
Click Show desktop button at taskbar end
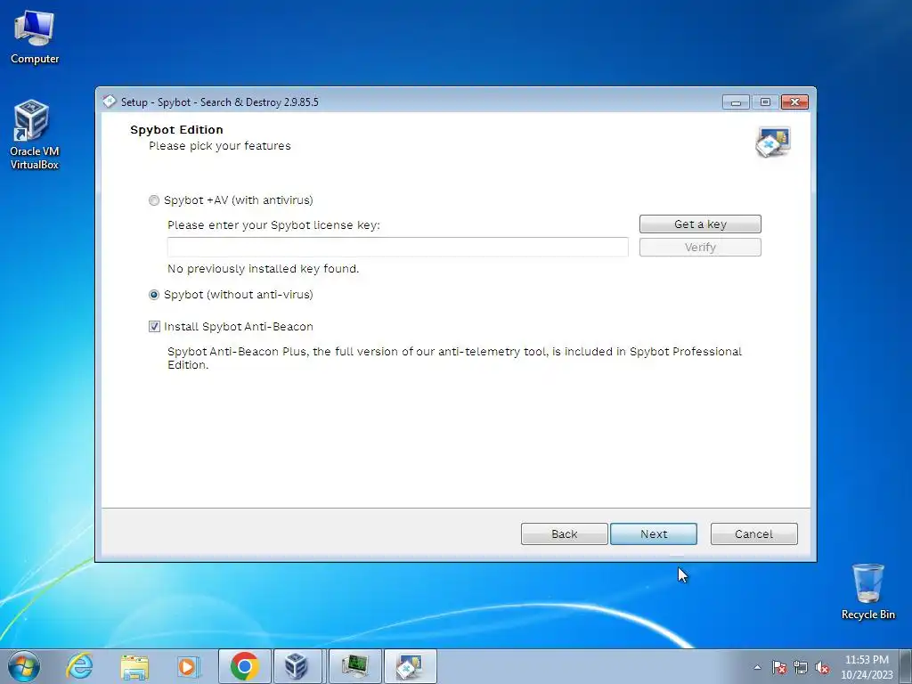pyautogui.click(x=906, y=666)
